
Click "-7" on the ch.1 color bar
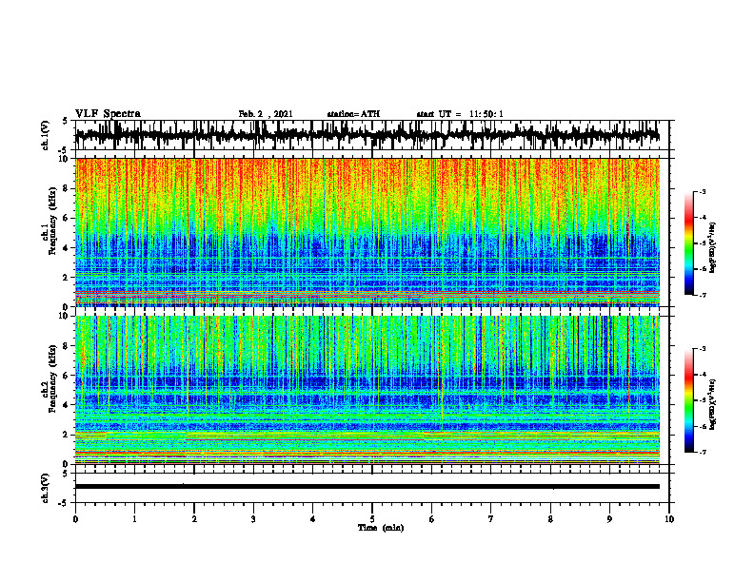tap(703, 295)
